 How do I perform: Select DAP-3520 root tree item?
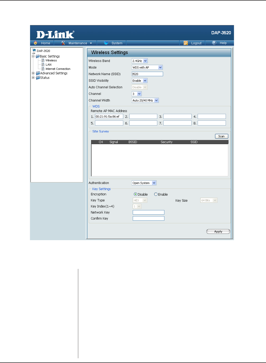pyautogui.click(x=44, y=51)
